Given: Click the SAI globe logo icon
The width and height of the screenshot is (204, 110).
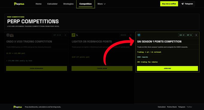Looking at the screenshot, I should click(x=139, y=35).
